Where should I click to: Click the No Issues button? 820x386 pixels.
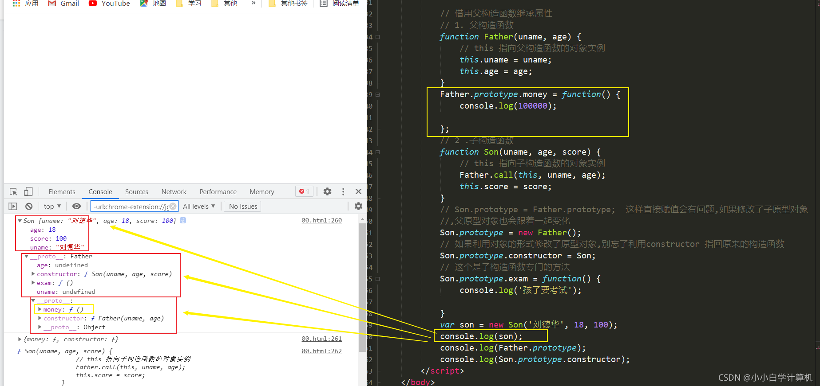(243, 206)
